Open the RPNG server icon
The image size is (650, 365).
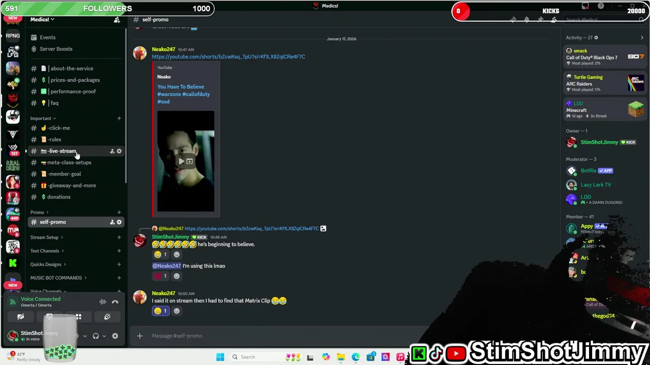click(x=13, y=35)
